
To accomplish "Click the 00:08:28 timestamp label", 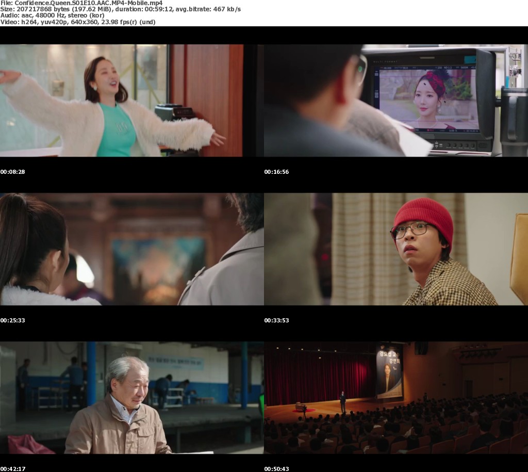I will pos(12,172).
